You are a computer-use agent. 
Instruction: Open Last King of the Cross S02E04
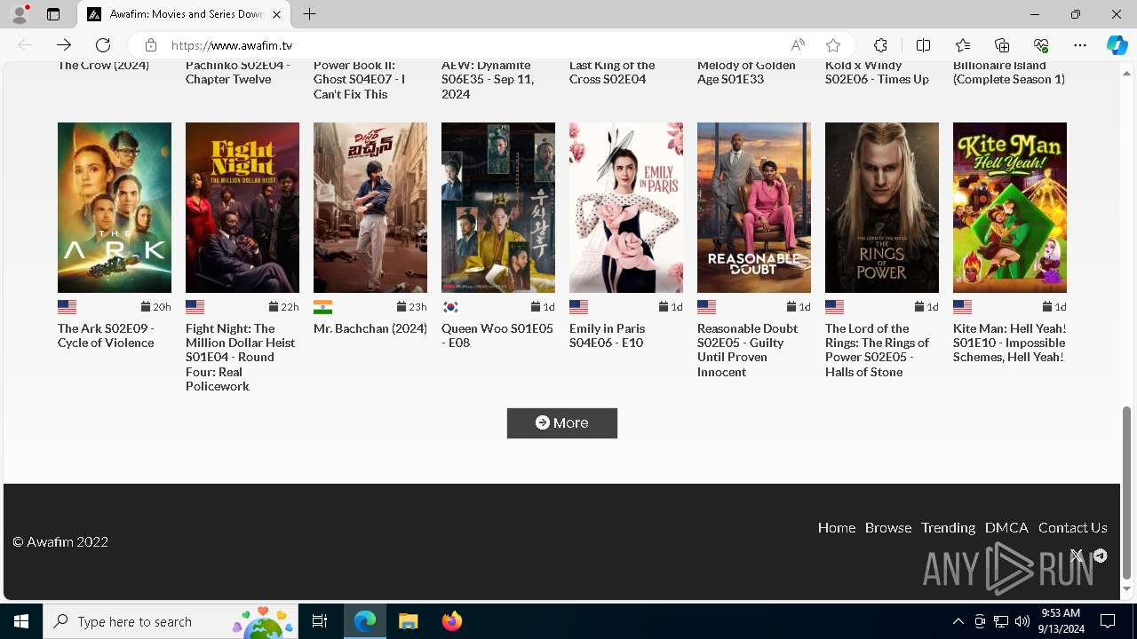(x=612, y=72)
